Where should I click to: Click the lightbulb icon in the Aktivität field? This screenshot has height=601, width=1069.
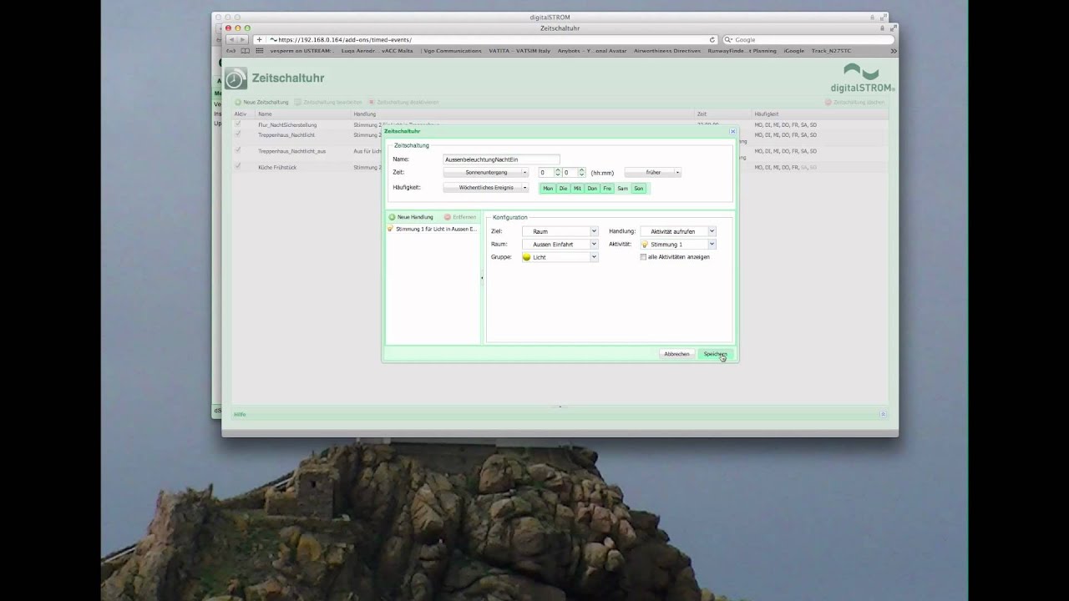click(645, 245)
